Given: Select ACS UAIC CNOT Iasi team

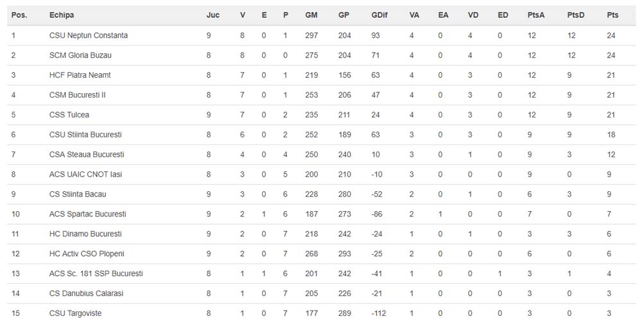Looking at the screenshot, I should click(x=85, y=175).
